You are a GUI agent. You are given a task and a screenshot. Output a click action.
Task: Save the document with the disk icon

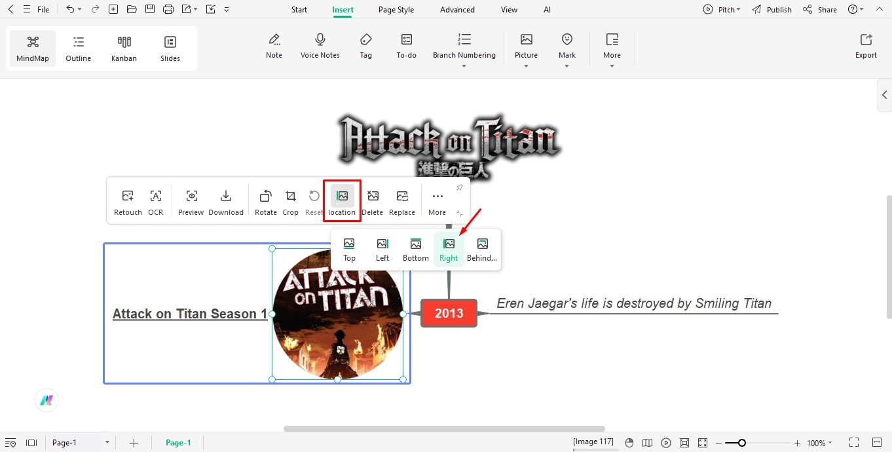pos(150,9)
